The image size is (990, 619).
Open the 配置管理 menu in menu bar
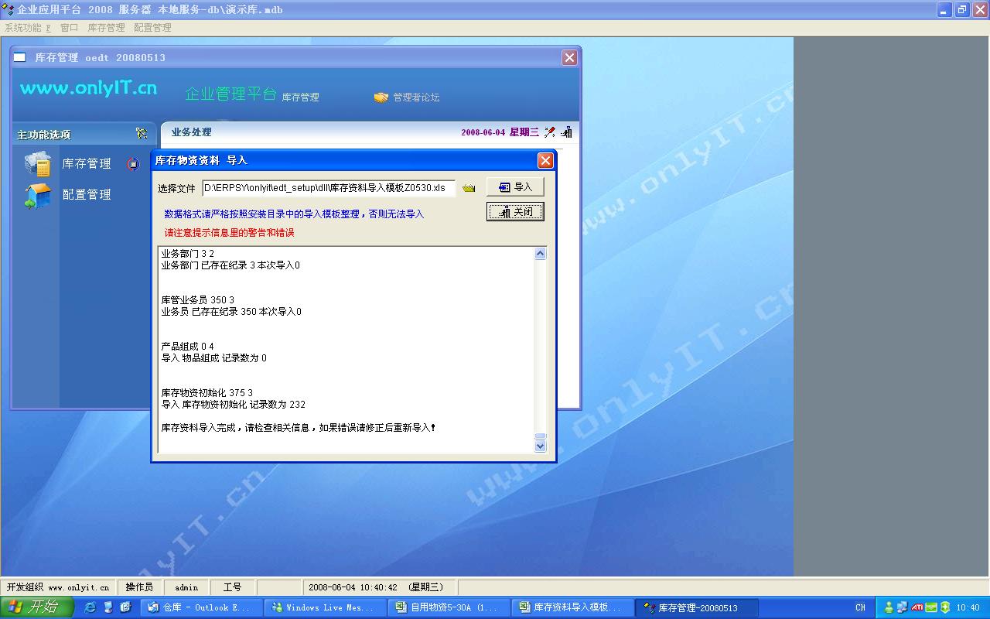click(152, 27)
